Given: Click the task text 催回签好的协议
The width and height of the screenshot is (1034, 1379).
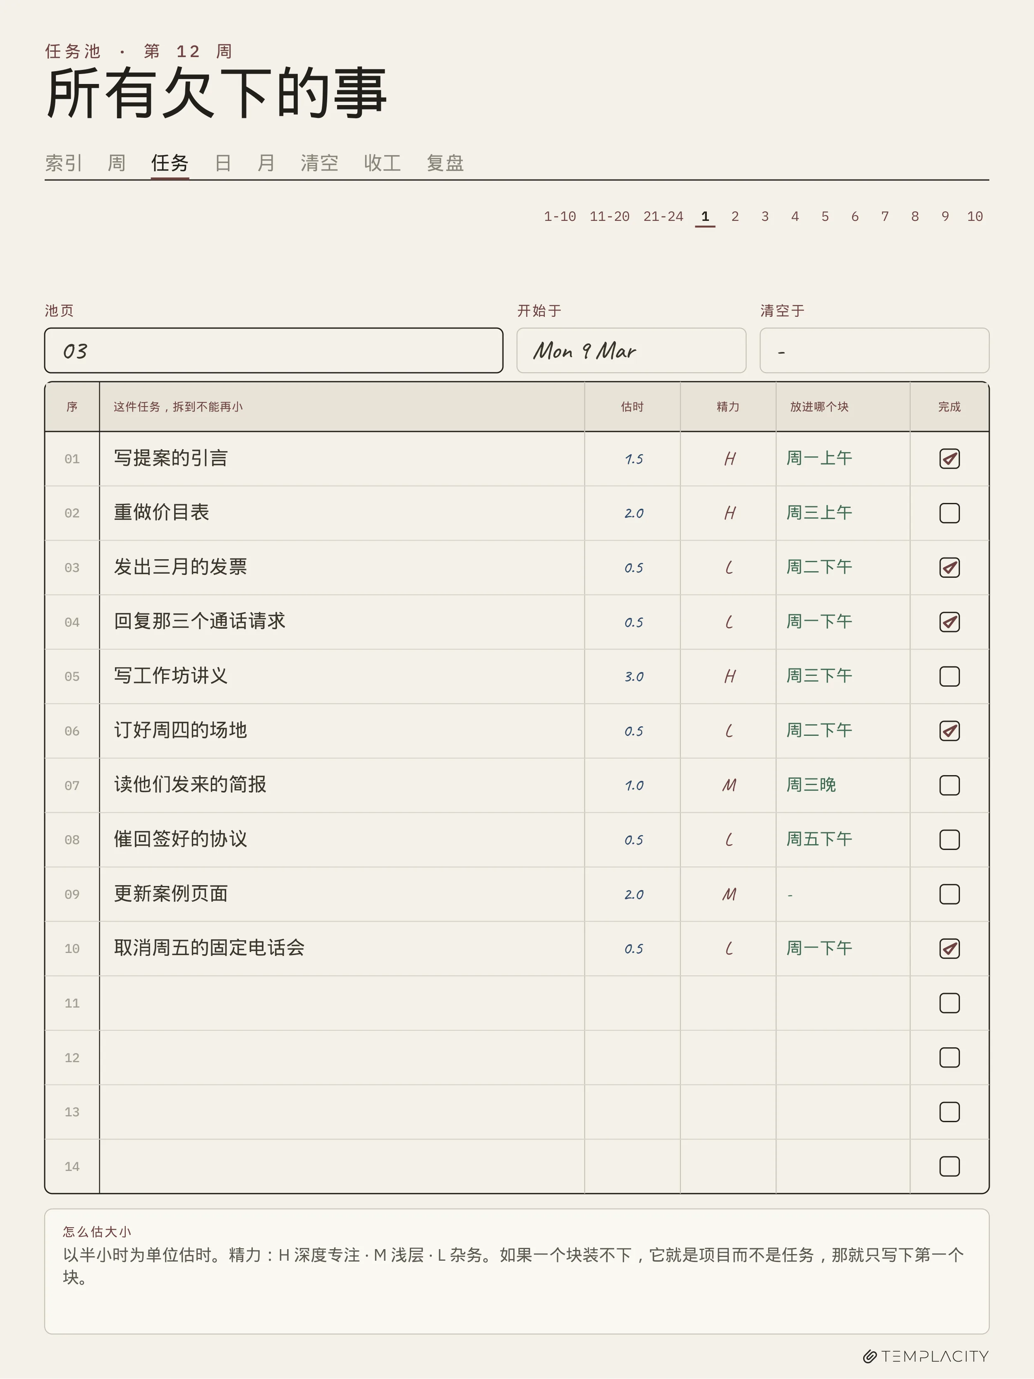Looking at the screenshot, I should 180,839.
